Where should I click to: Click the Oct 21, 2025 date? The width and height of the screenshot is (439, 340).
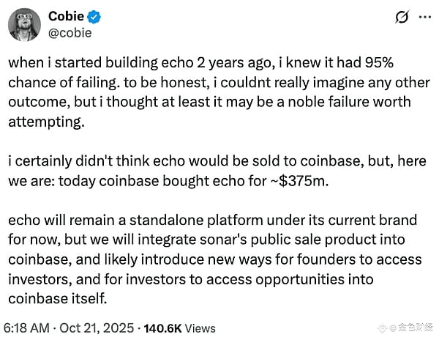coord(97,328)
